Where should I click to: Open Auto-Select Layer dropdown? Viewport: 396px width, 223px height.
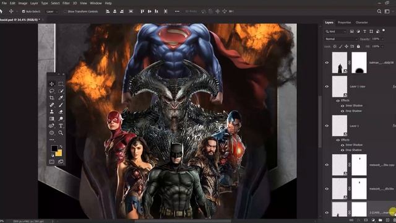tap(52, 11)
